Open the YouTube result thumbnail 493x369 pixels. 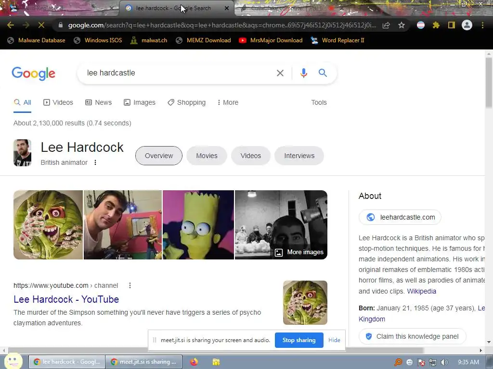pyautogui.click(x=305, y=303)
